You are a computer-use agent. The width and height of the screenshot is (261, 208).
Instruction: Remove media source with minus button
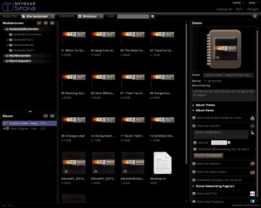coord(39,23)
